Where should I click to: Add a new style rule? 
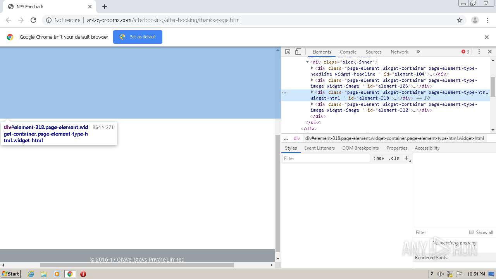(x=406, y=158)
